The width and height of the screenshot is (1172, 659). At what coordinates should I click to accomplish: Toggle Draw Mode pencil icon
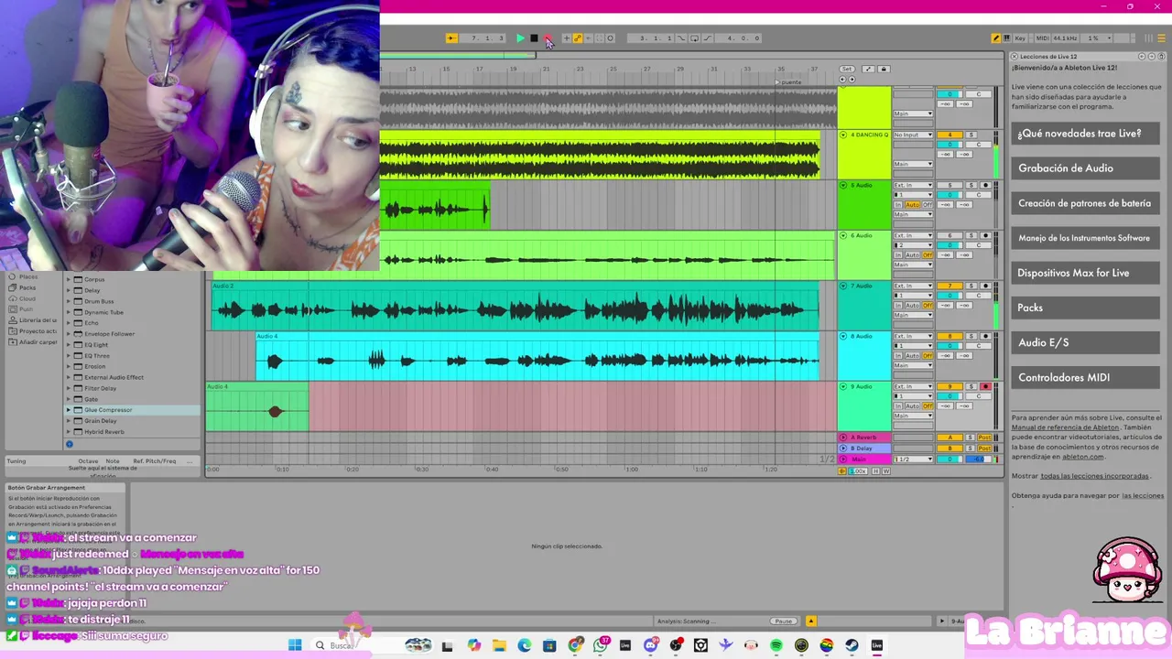tap(996, 38)
